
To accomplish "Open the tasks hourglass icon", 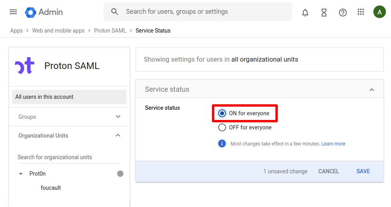I will coord(324,12).
